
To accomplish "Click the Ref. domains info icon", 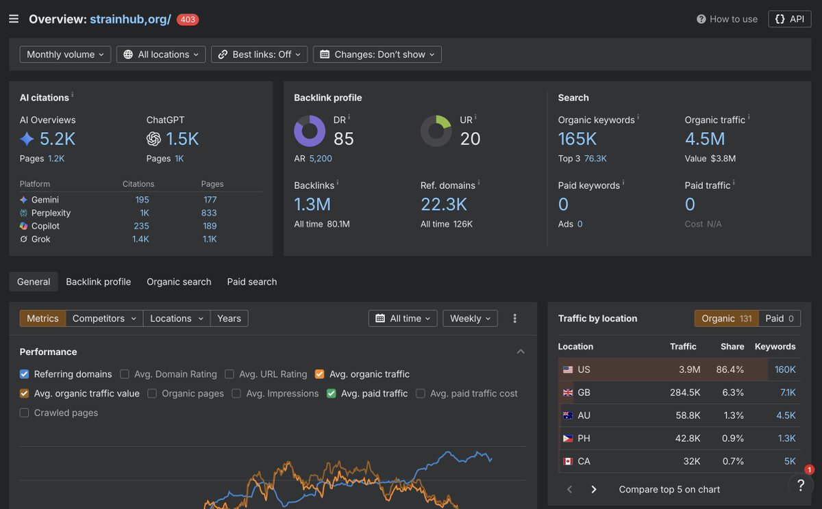I will click(479, 183).
